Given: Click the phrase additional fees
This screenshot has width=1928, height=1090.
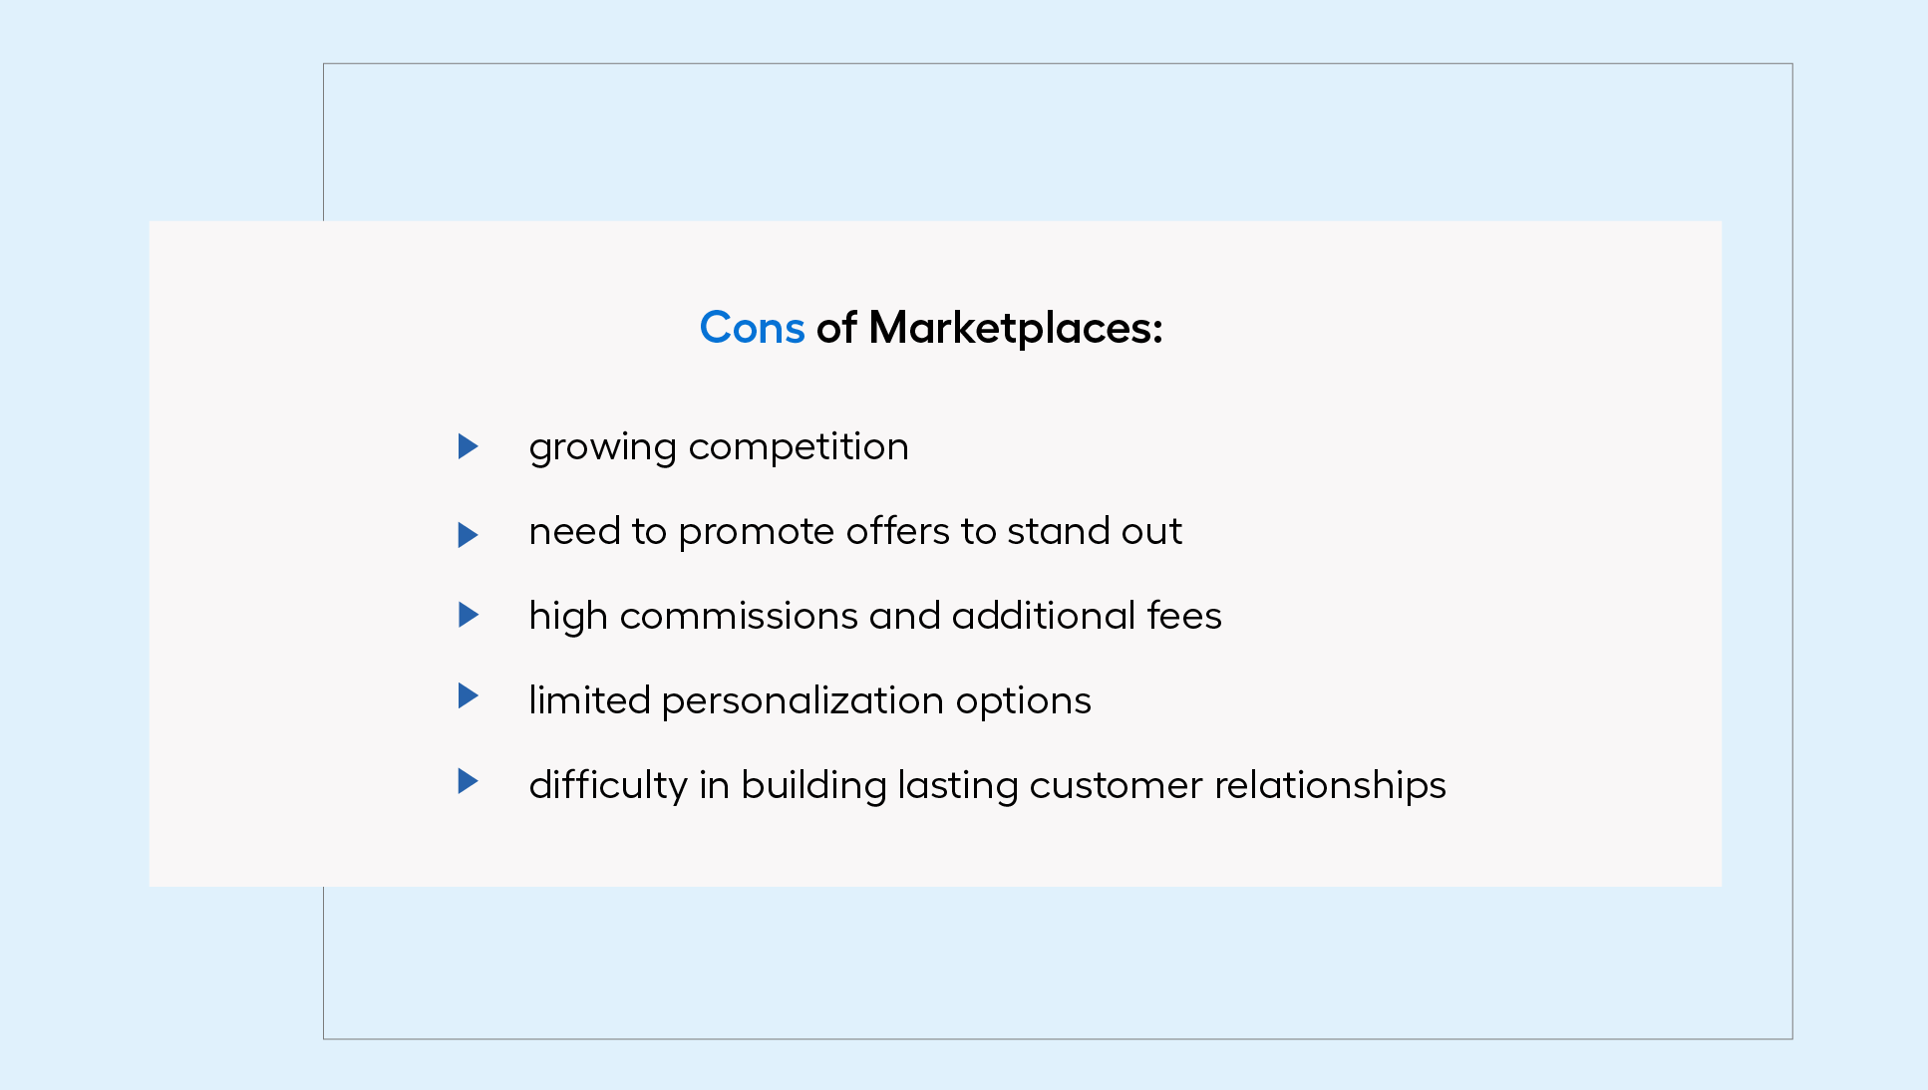Looking at the screenshot, I should [x=1086, y=616].
